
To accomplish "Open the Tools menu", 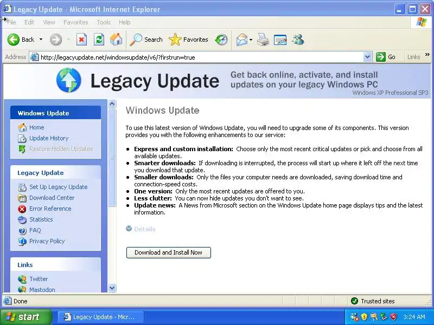I will click(x=104, y=22).
